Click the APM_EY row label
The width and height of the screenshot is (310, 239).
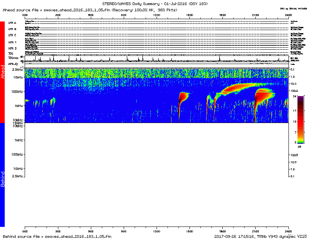[13, 64]
